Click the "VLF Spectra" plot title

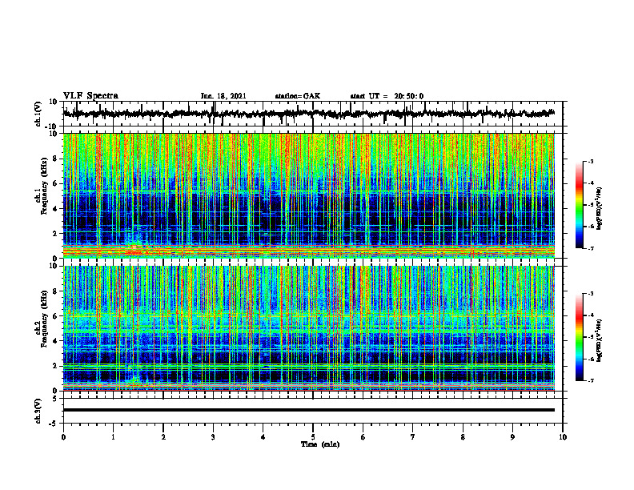coord(90,96)
